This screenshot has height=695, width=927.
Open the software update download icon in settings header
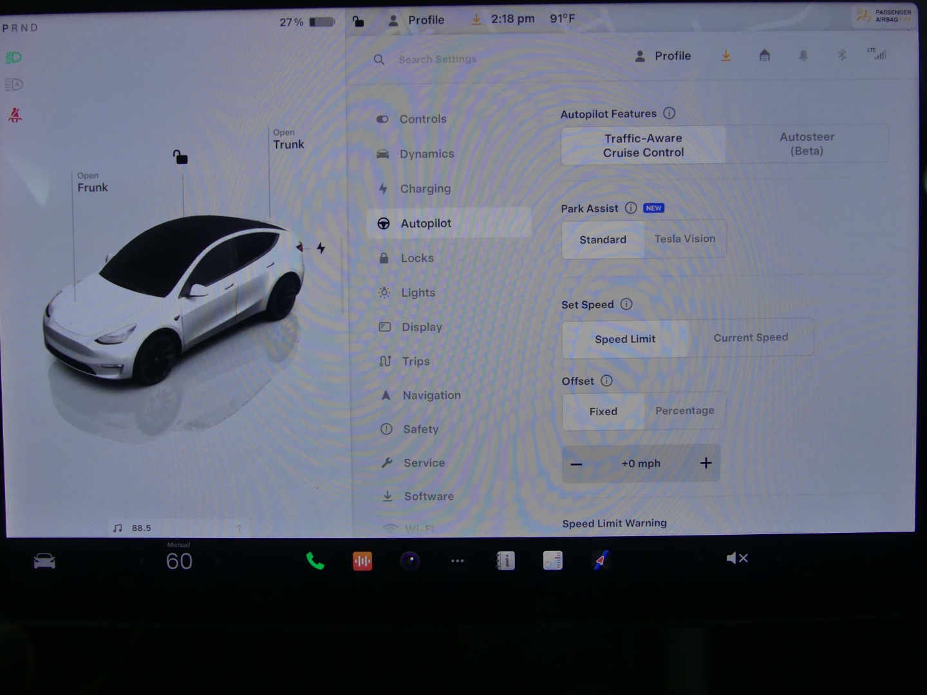click(726, 56)
